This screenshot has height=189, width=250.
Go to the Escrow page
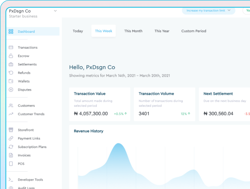pos(23,56)
